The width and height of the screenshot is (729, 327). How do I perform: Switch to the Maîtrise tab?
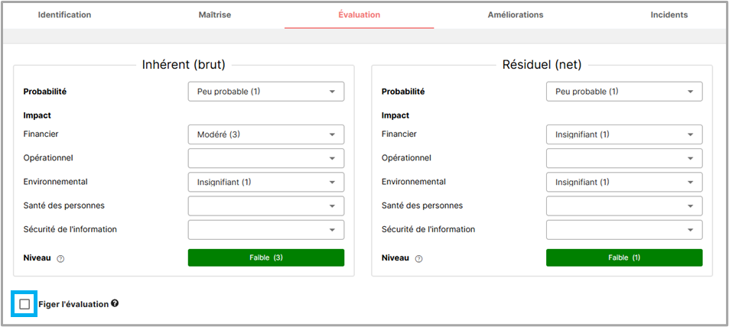click(x=214, y=15)
